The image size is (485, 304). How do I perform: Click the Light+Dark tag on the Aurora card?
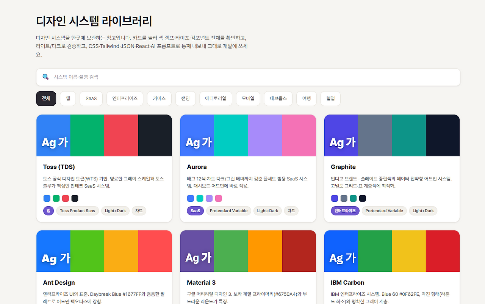click(x=268, y=211)
